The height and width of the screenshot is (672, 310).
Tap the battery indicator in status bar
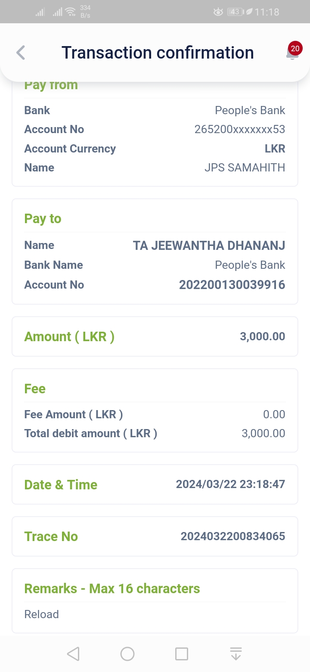coord(235,12)
